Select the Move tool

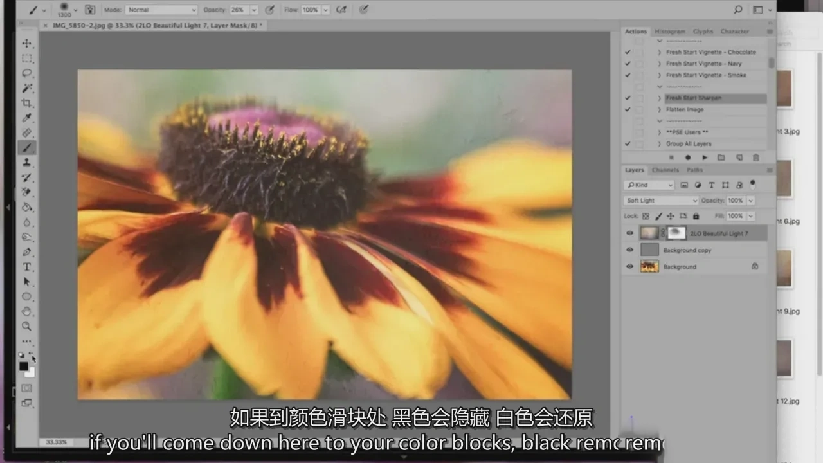[27, 43]
